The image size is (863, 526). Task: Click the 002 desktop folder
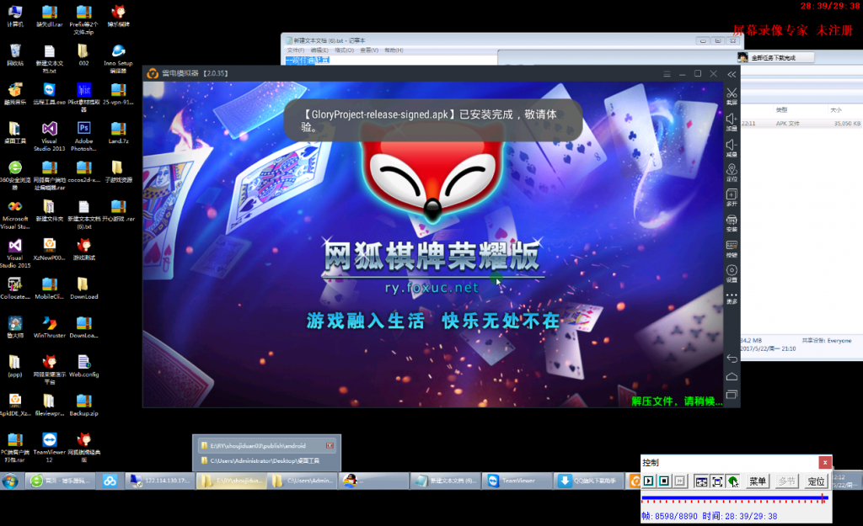[83, 55]
